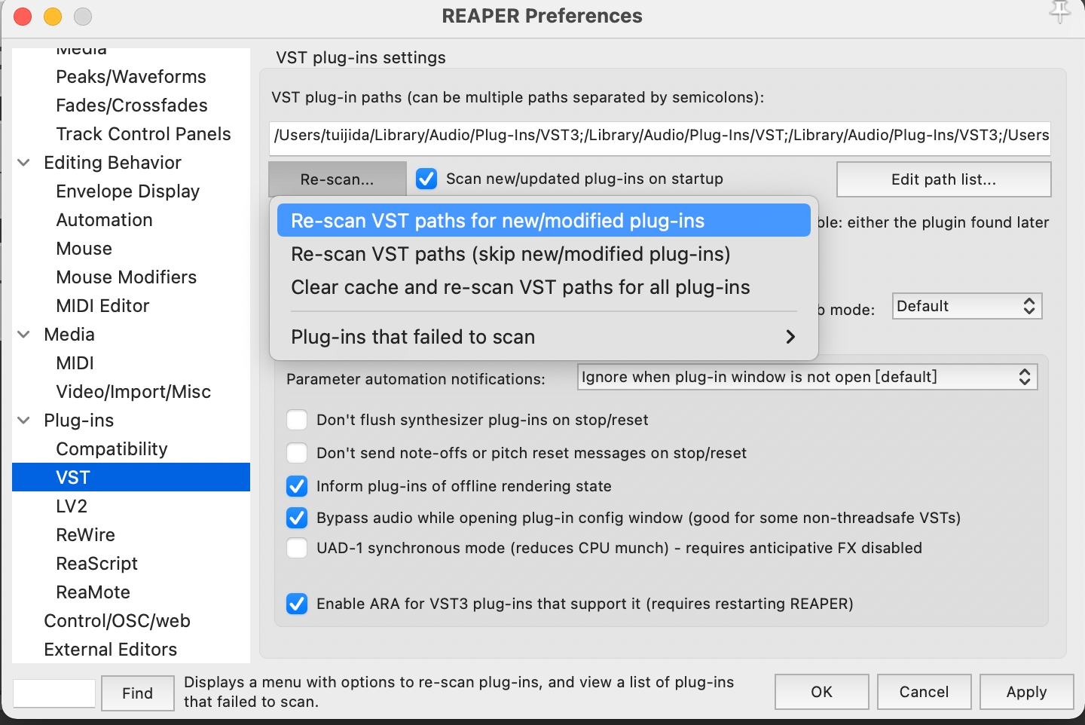Click the VST plug-in paths text field

coord(660,136)
